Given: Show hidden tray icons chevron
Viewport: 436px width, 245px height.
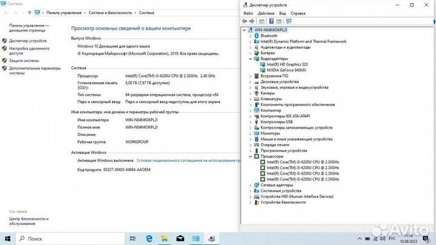Looking at the screenshot, I should click(360, 238).
